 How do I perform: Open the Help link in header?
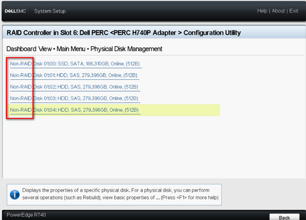click(262, 11)
